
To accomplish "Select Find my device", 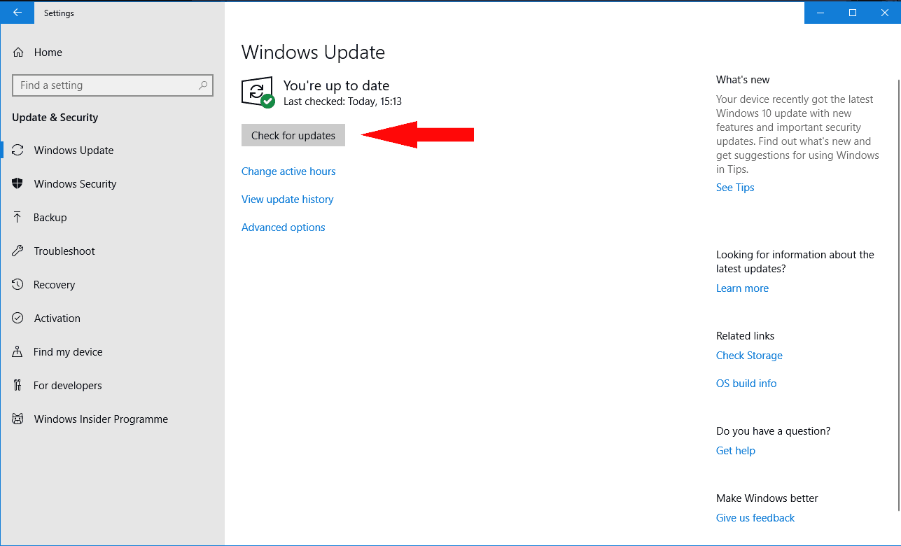I will (113, 352).
